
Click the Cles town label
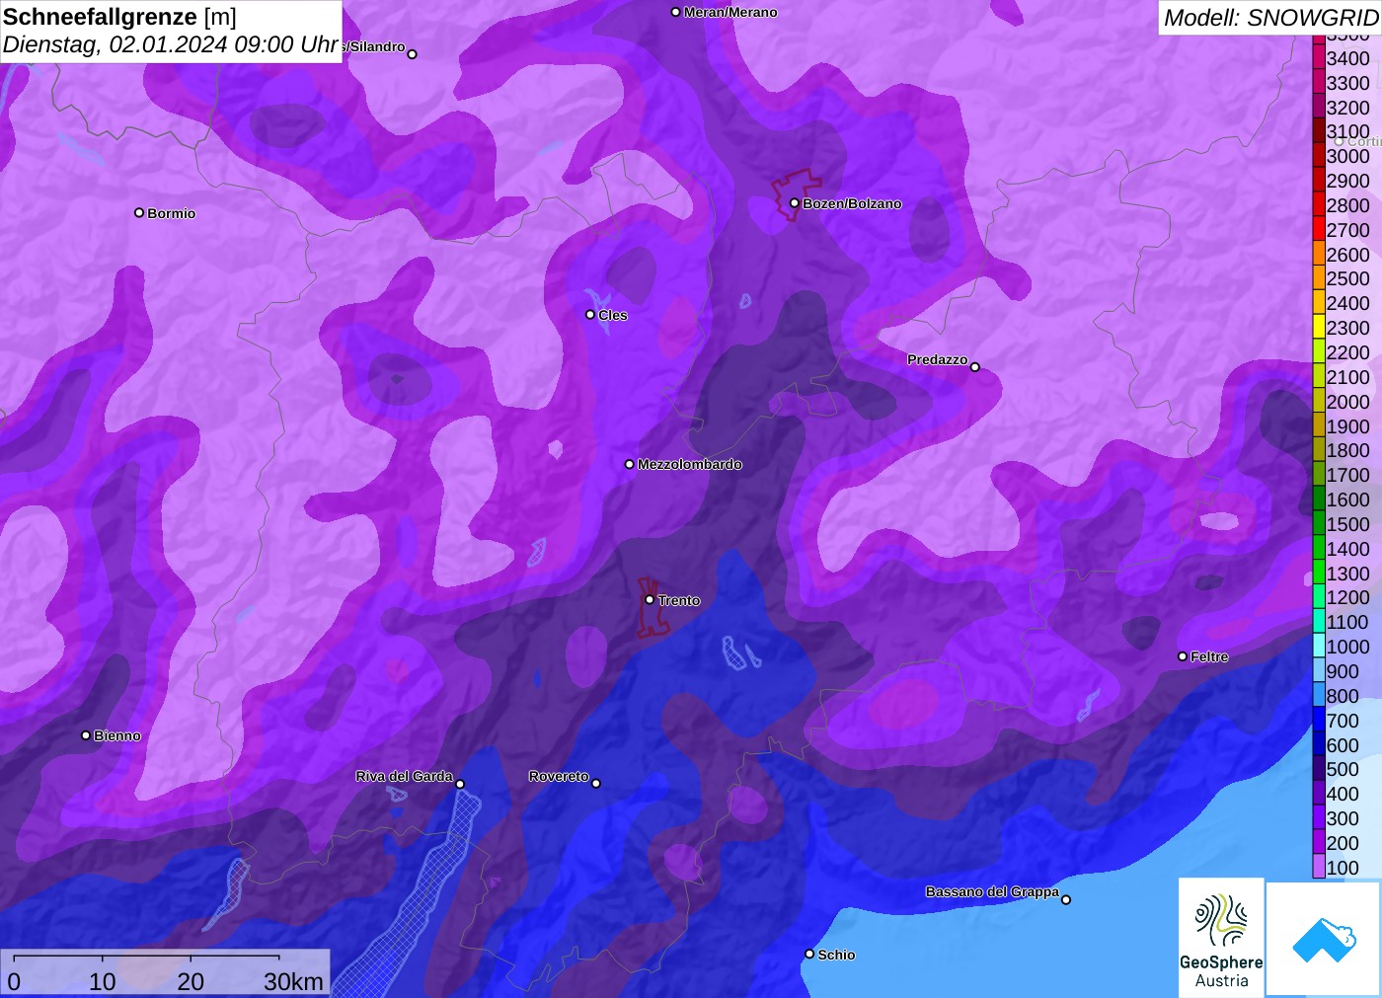613,315
